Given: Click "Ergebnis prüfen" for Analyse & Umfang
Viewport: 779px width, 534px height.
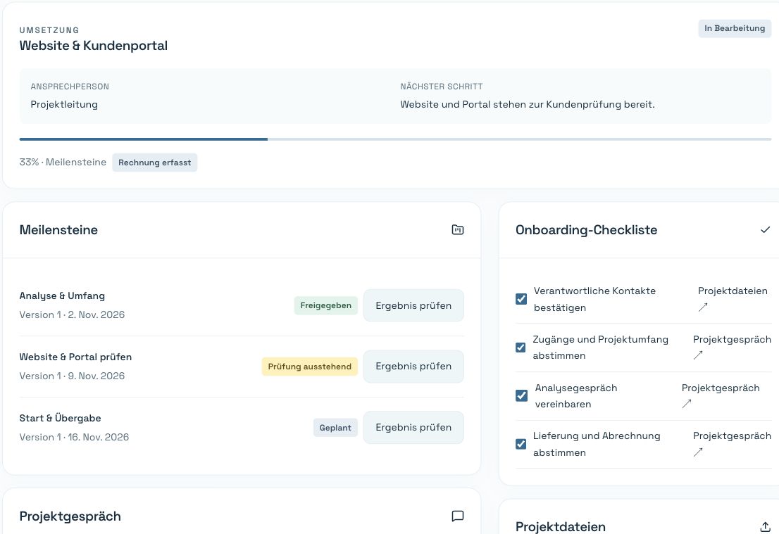Looking at the screenshot, I should pos(413,306).
